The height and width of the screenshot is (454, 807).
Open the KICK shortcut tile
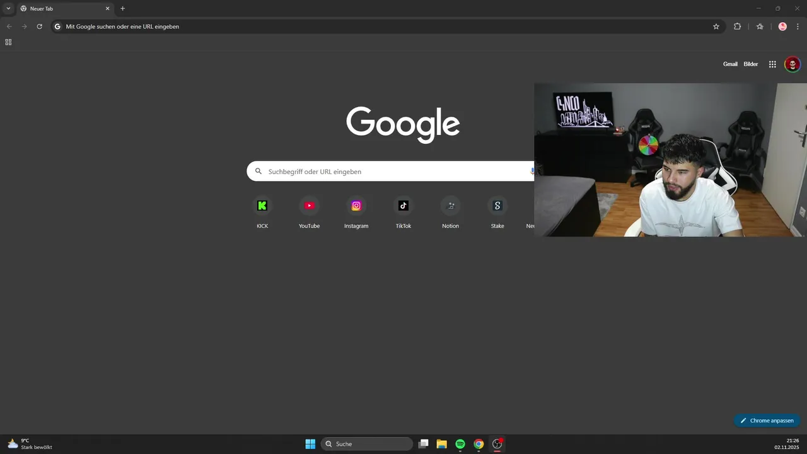point(262,212)
